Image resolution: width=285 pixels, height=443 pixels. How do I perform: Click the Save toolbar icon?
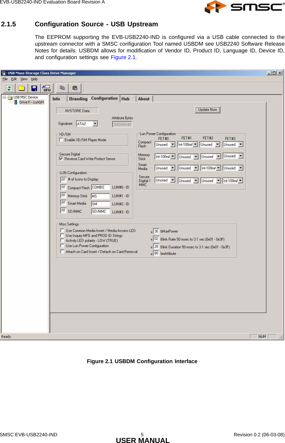pyautogui.click(x=34, y=88)
